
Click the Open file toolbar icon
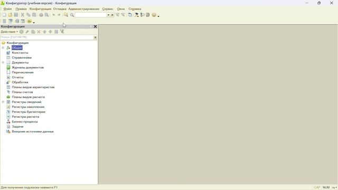(10, 15)
